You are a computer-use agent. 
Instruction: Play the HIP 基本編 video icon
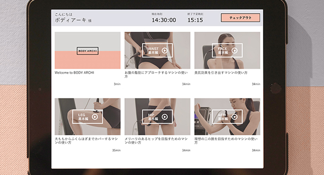[x=164, y=117]
